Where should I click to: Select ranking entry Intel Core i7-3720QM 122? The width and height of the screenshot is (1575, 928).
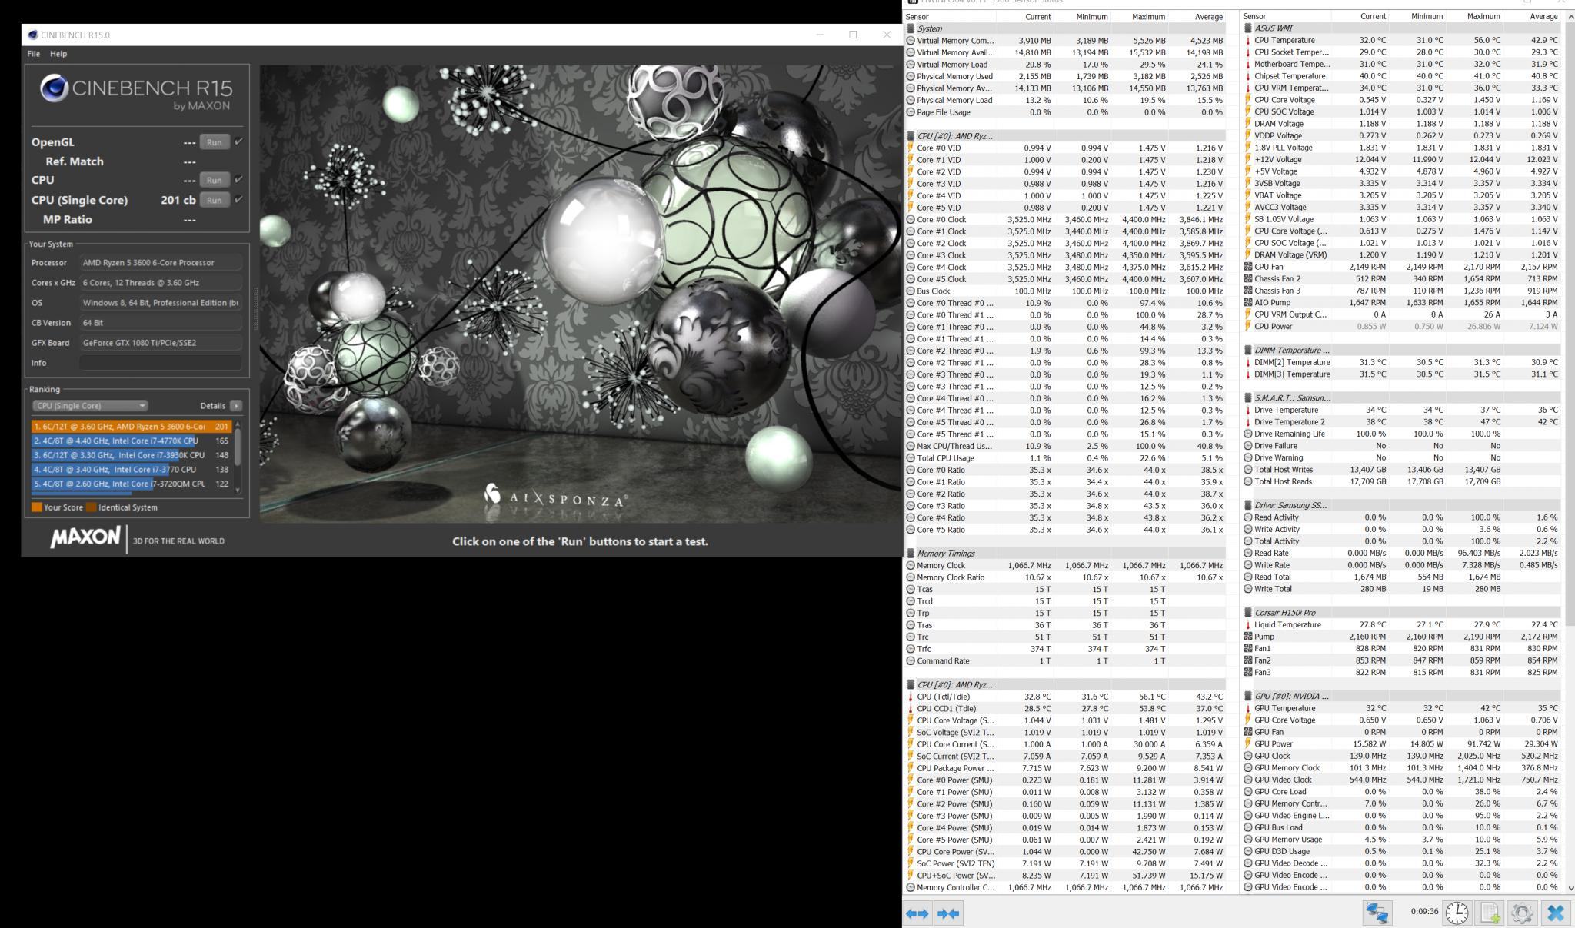132,484
